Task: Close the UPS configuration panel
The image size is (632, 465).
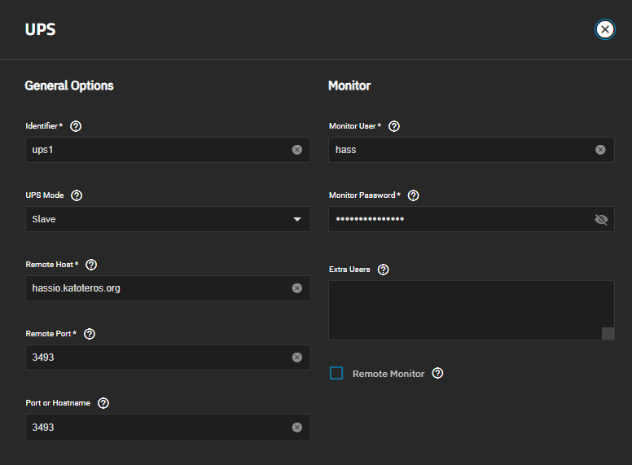Action: click(605, 29)
